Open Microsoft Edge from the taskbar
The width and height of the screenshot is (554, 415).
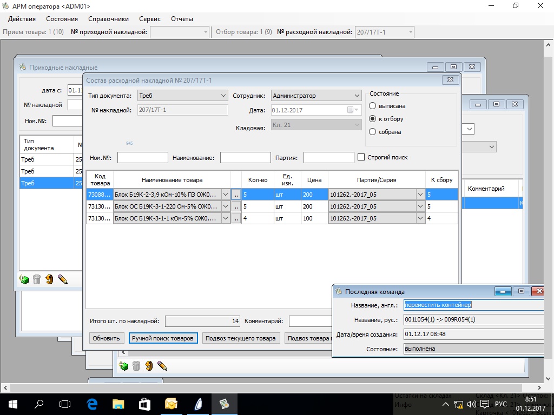click(92, 404)
